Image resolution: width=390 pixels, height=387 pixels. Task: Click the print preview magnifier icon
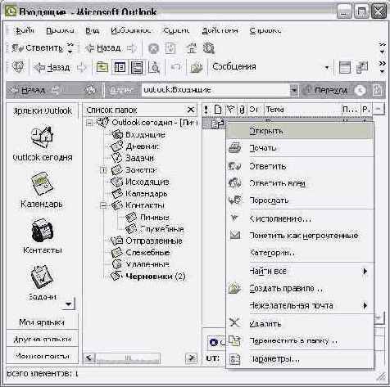tap(154, 67)
